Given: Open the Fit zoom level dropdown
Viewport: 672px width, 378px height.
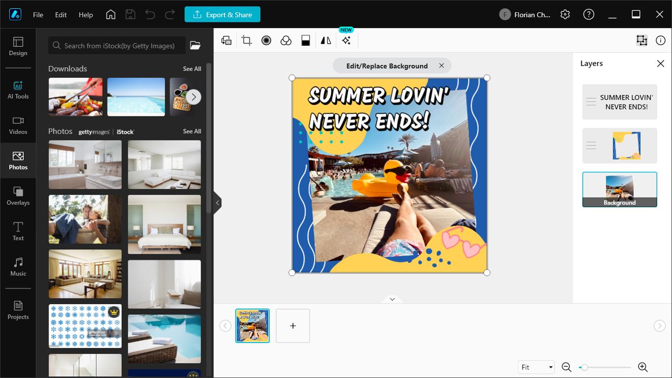Looking at the screenshot, I should (536, 367).
